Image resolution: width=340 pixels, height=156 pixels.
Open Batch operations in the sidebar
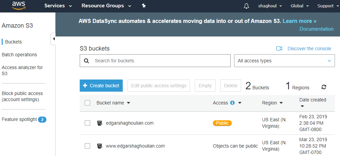pos(19,55)
